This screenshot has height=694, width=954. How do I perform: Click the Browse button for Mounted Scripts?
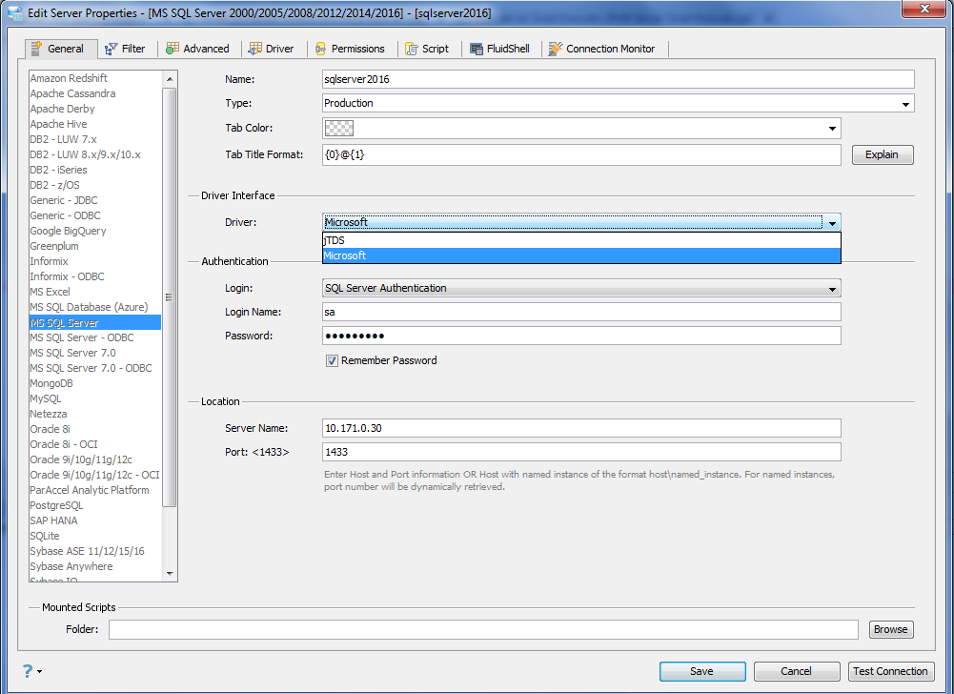point(891,629)
